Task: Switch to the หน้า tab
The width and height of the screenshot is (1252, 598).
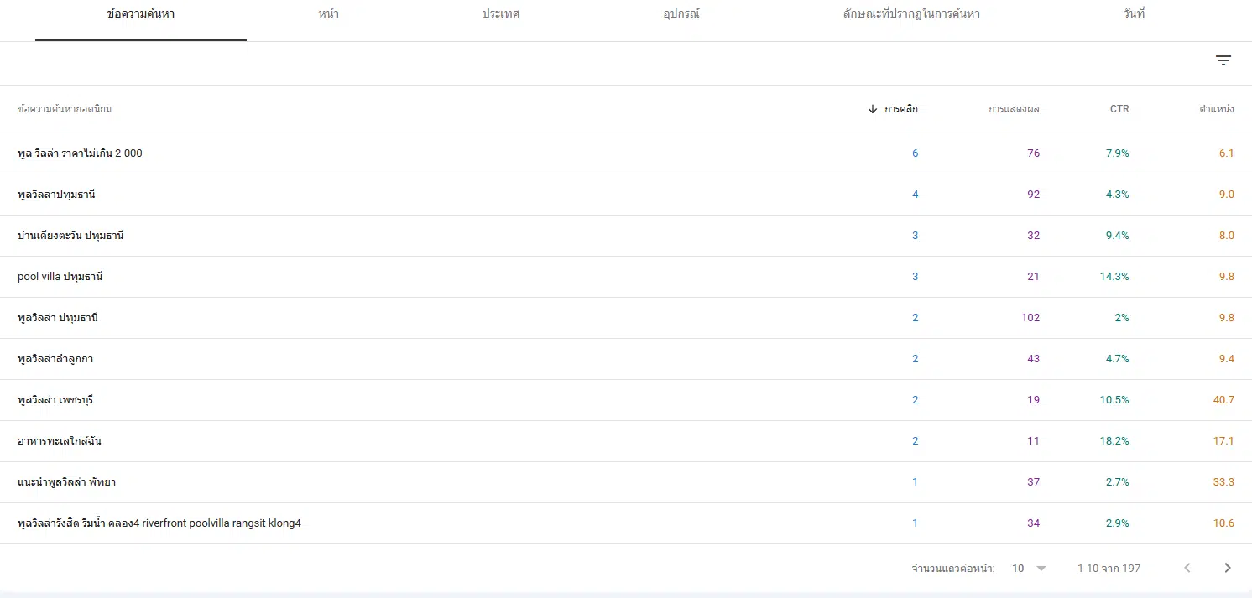Action: (x=329, y=14)
